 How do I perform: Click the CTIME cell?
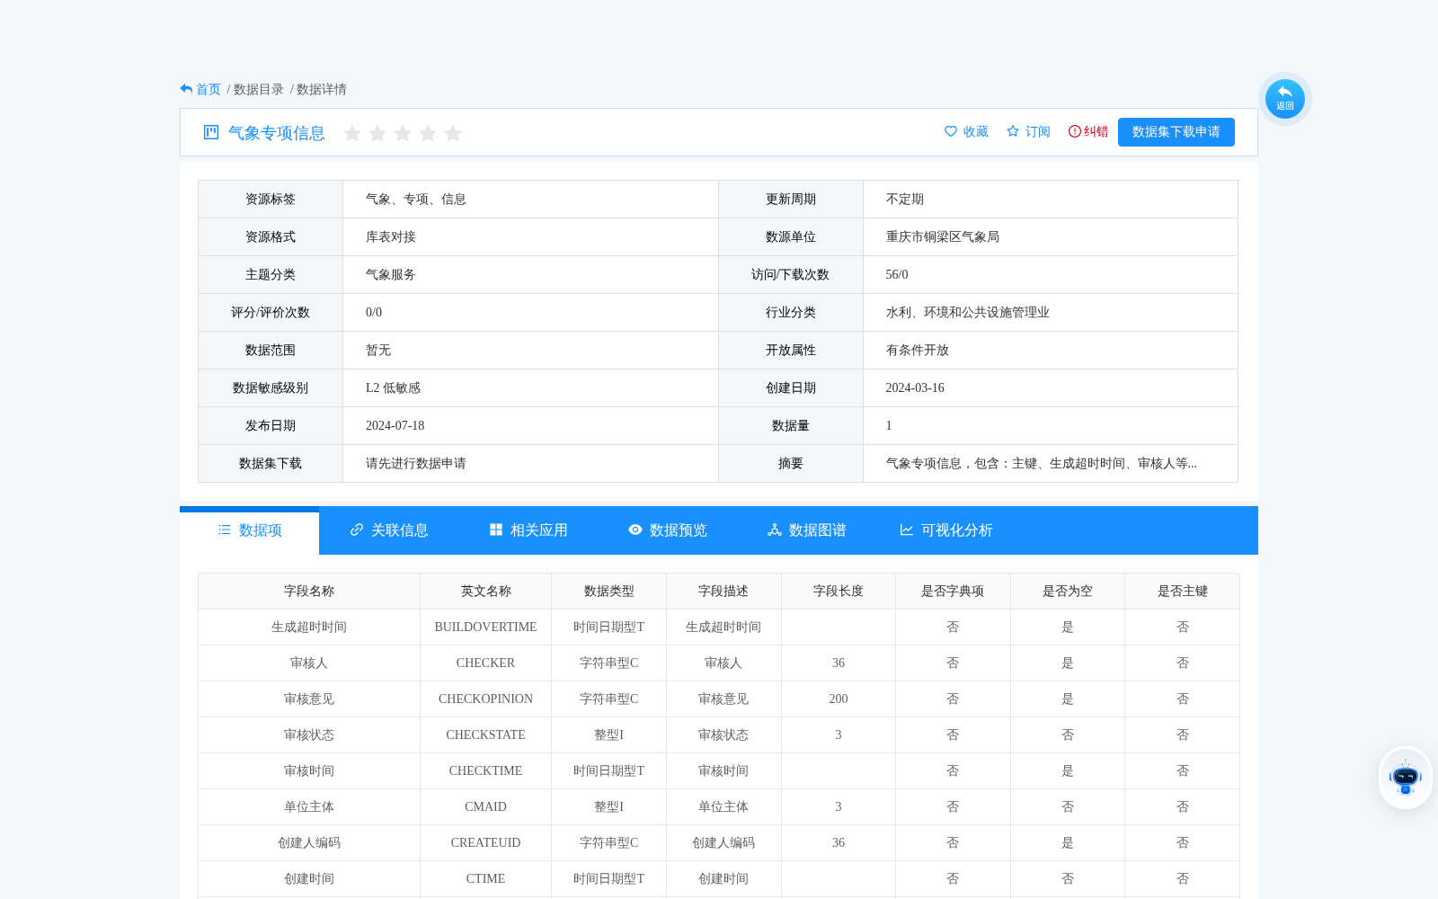(x=486, y=879)
